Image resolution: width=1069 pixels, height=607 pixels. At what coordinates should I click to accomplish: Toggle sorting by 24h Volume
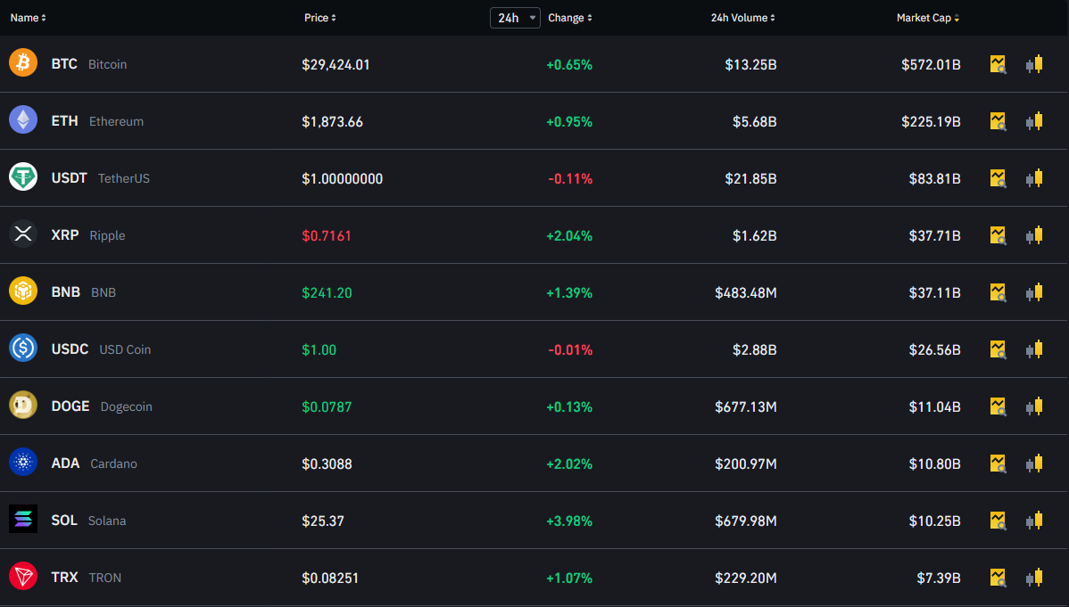point(742,17)
